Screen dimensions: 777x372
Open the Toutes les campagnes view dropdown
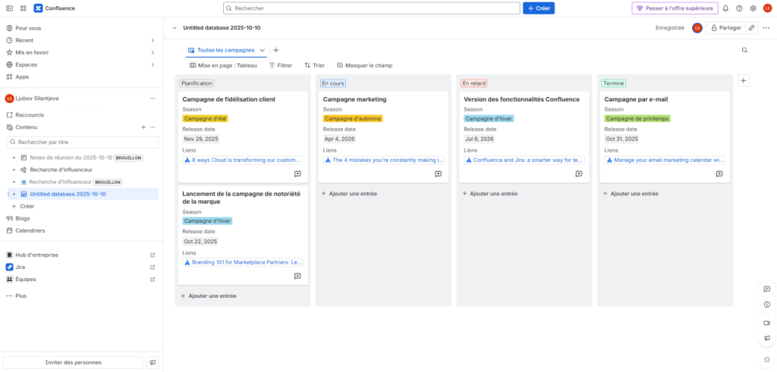263,50
